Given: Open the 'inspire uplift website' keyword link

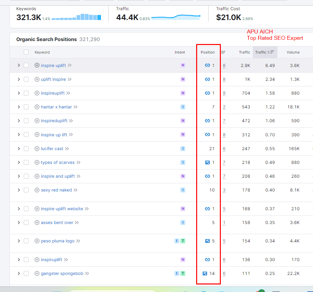Looking at the screenshot, I should [x=62, y=209].
